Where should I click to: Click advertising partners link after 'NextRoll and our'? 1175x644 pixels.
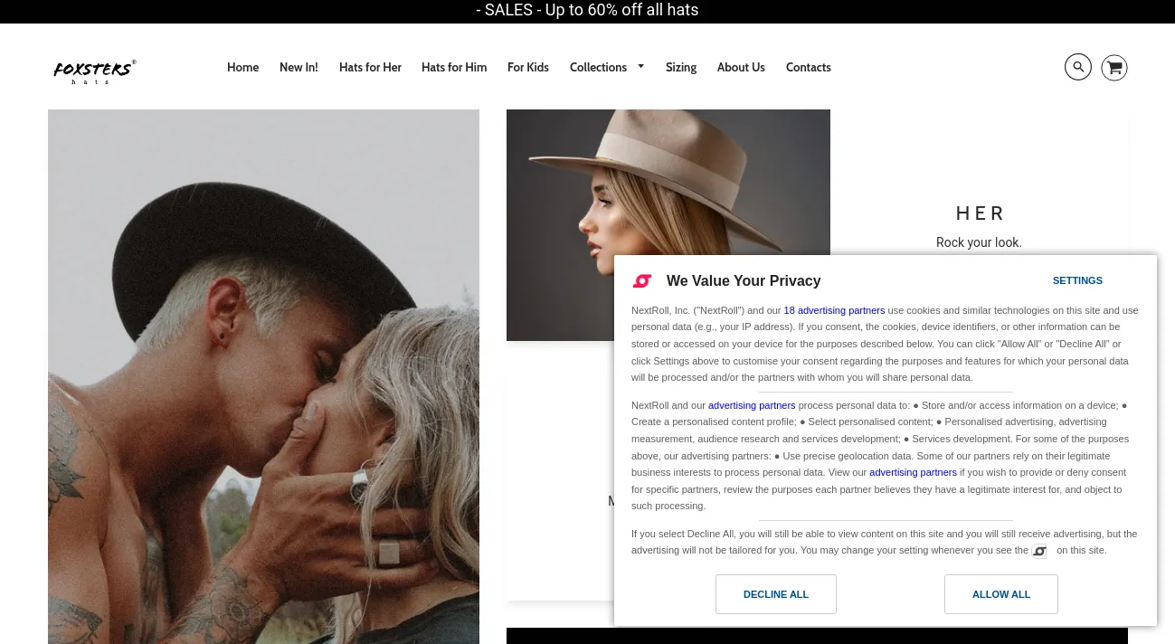pyautogui.click(x=752, y=405)
